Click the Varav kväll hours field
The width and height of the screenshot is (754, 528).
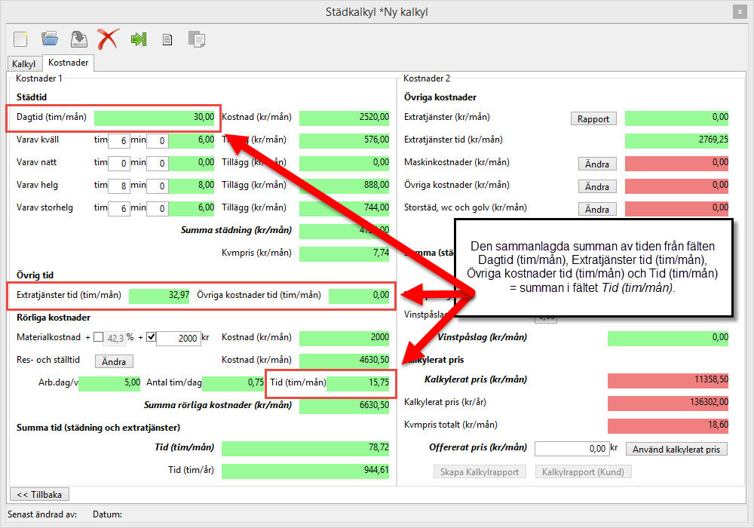118,140
